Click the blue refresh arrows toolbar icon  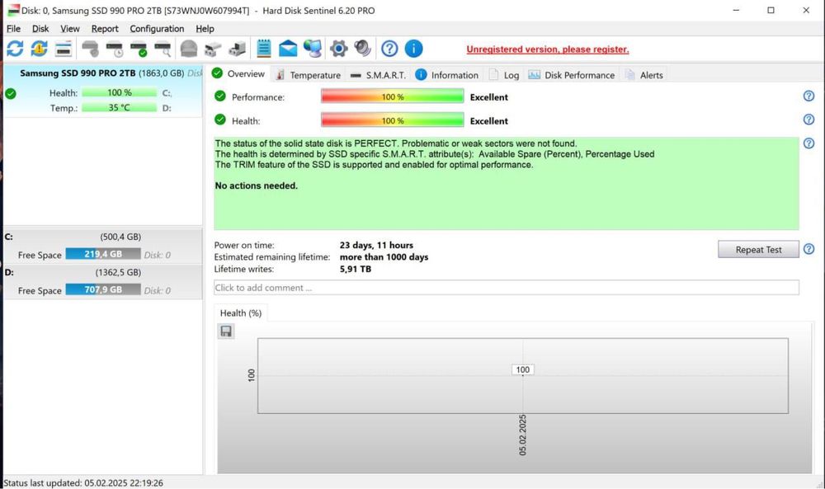pyautogui.click(x=15, y=49)
